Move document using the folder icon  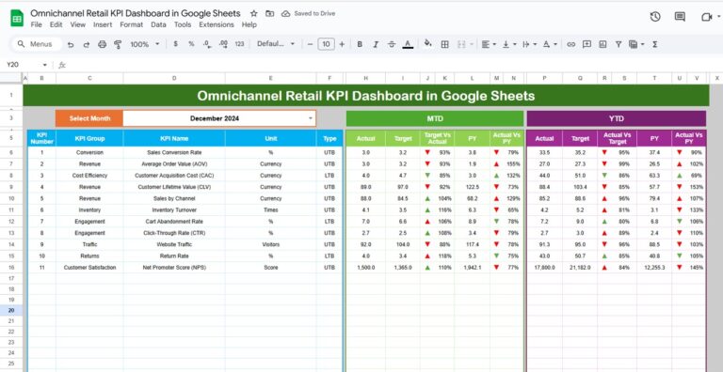tap(270, 13)
